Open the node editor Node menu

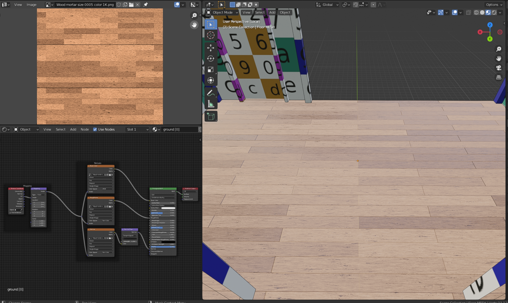pyautogui.click(x=85, y=129)
